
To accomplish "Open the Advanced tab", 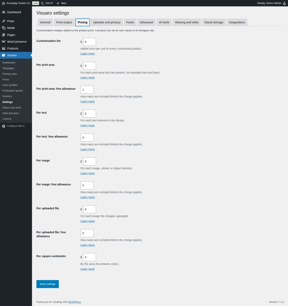I will pos(146,22).
